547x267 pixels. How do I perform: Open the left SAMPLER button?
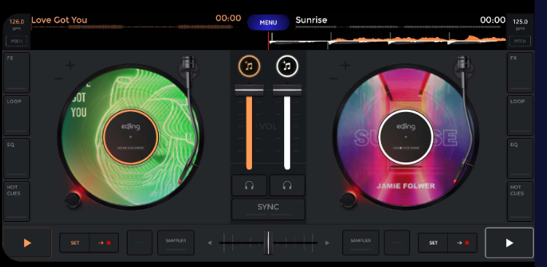[176, 242]
